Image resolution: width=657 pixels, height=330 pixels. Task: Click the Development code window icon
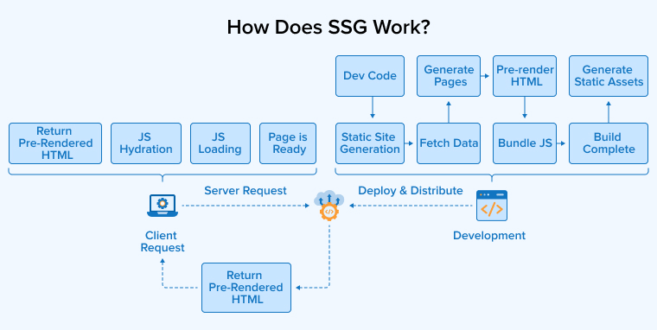tap(492, 206)
